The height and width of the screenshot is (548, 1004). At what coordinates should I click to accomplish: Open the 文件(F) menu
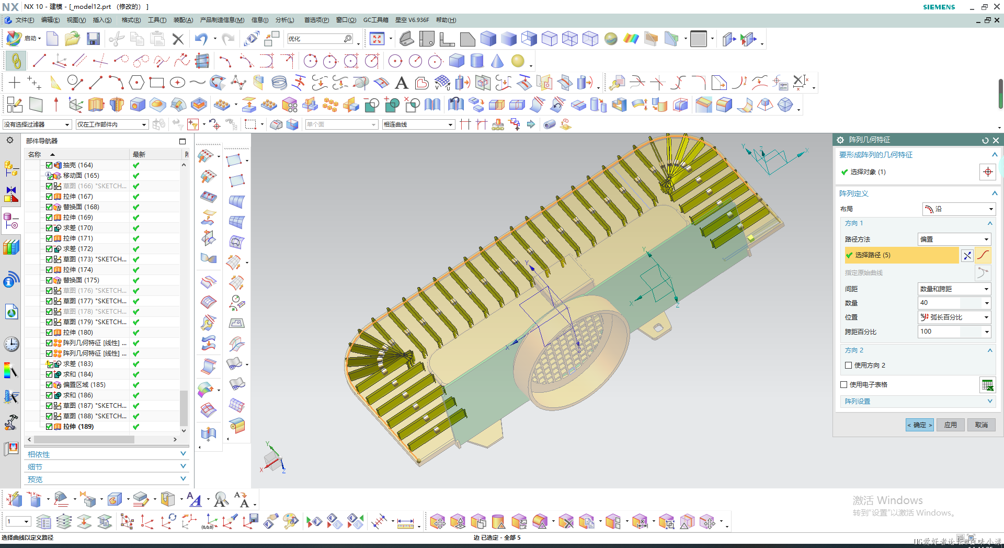pyautogui.click(x=25, y=20)
